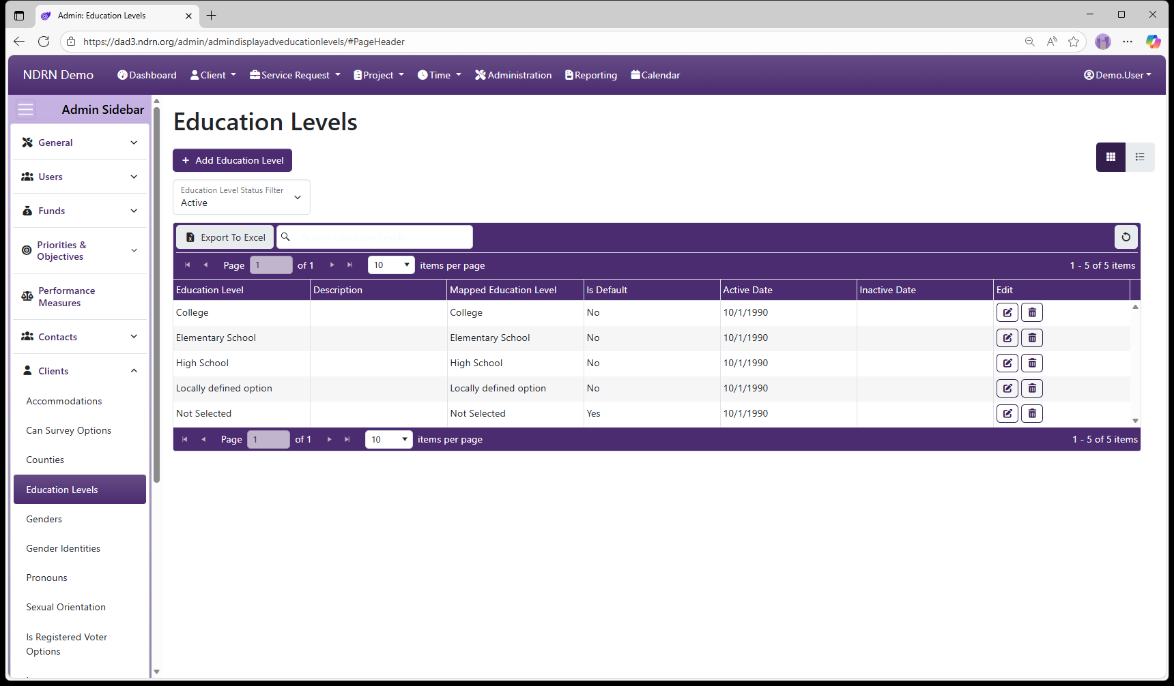Viewport: 1174px width, 686px height.
Task: Delete the College education level row
Action: 1032,312
